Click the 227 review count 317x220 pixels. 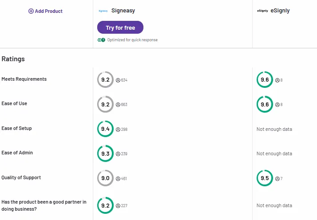coord(124,206)
